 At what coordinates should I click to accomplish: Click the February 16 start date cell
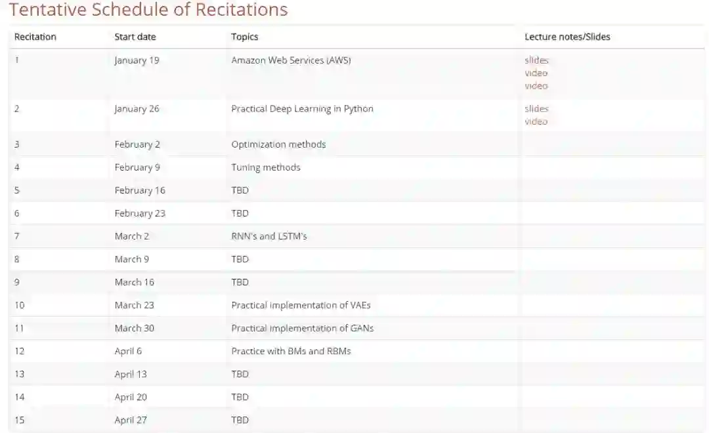coord(140,190)
